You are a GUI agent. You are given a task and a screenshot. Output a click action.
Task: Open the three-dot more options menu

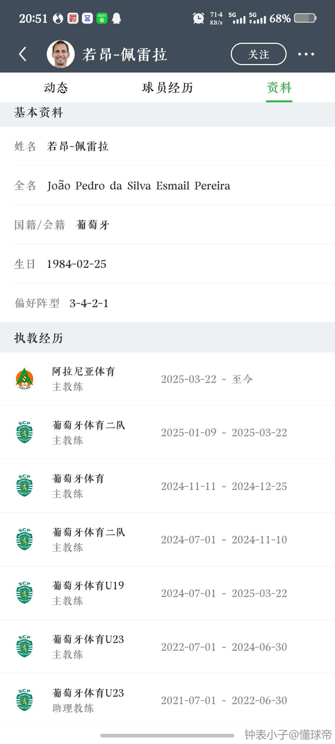(x=306, y=54)
